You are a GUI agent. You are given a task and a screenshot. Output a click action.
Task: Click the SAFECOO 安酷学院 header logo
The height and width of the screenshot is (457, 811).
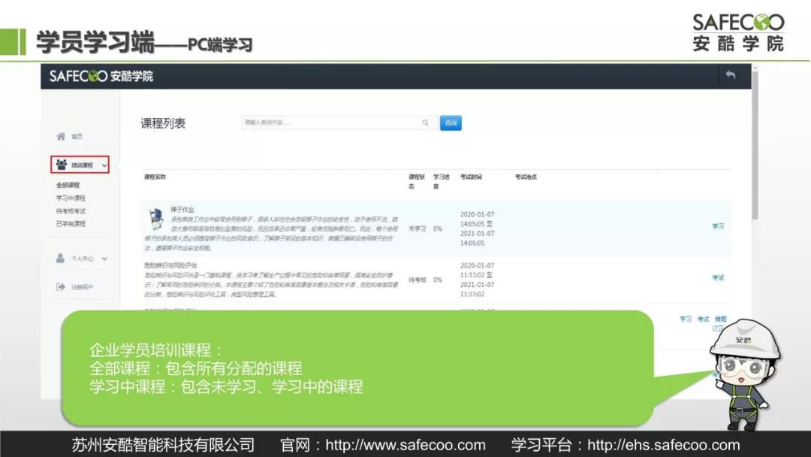pos(101,76)
